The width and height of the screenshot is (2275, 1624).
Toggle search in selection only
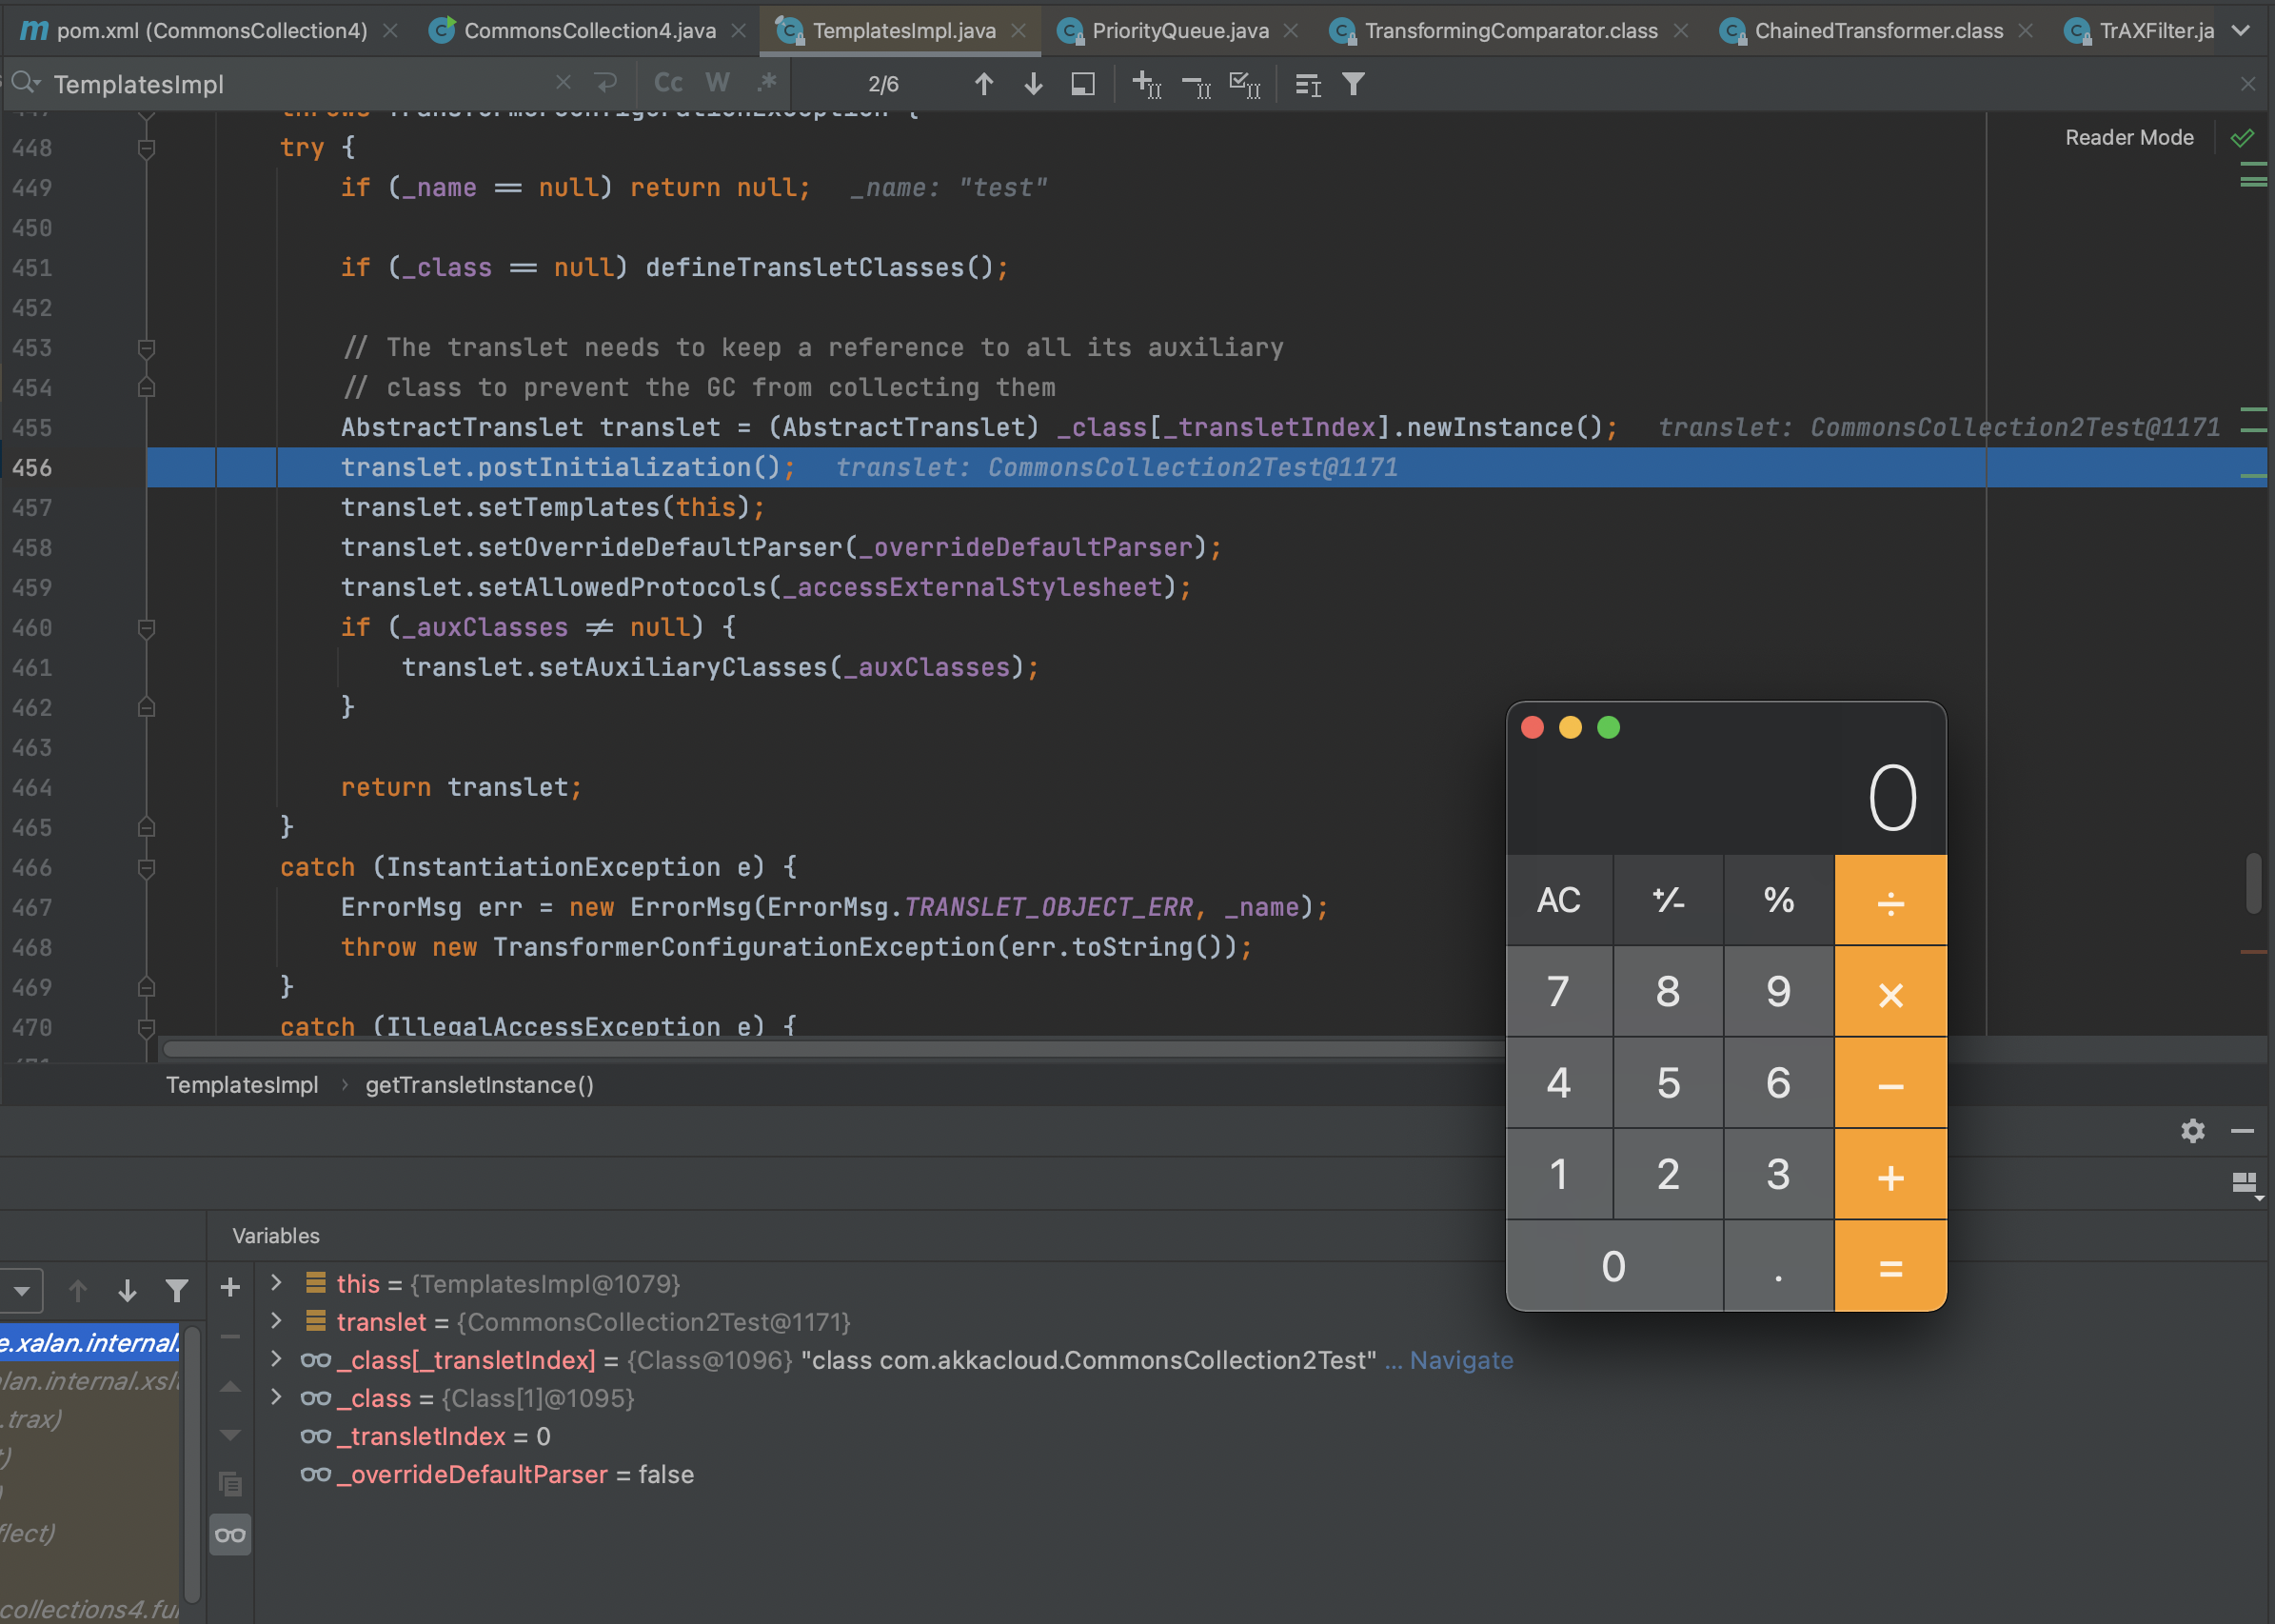point(1083,84)
